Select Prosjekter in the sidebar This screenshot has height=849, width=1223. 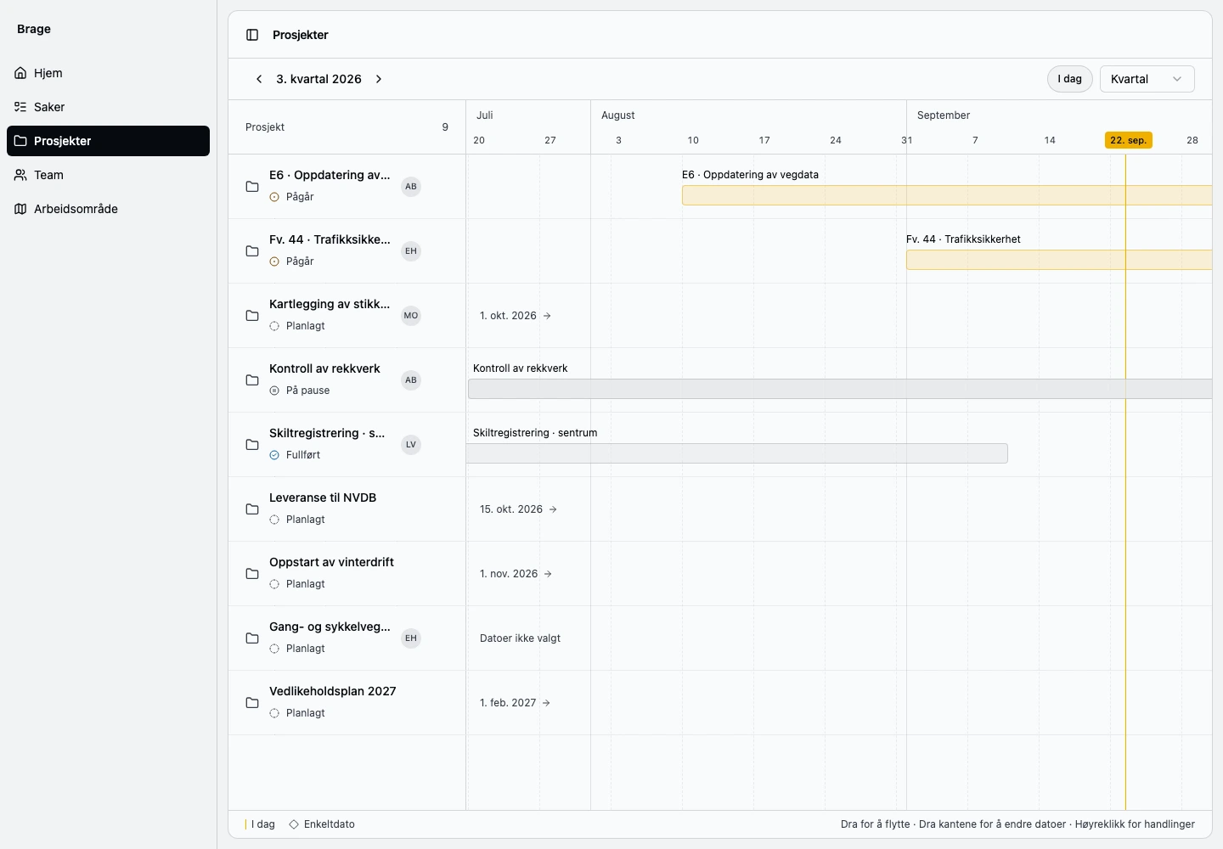pyautogui.click(x=108, y=141)
